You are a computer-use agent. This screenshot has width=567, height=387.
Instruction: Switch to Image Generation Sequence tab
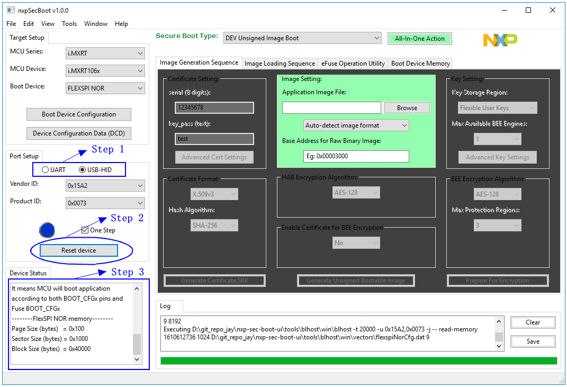coord(199,62)
